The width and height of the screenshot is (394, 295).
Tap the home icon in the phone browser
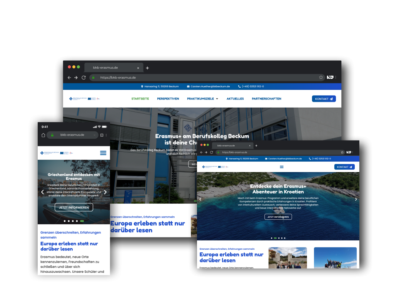pyautogui.click(x=43, y=135)
